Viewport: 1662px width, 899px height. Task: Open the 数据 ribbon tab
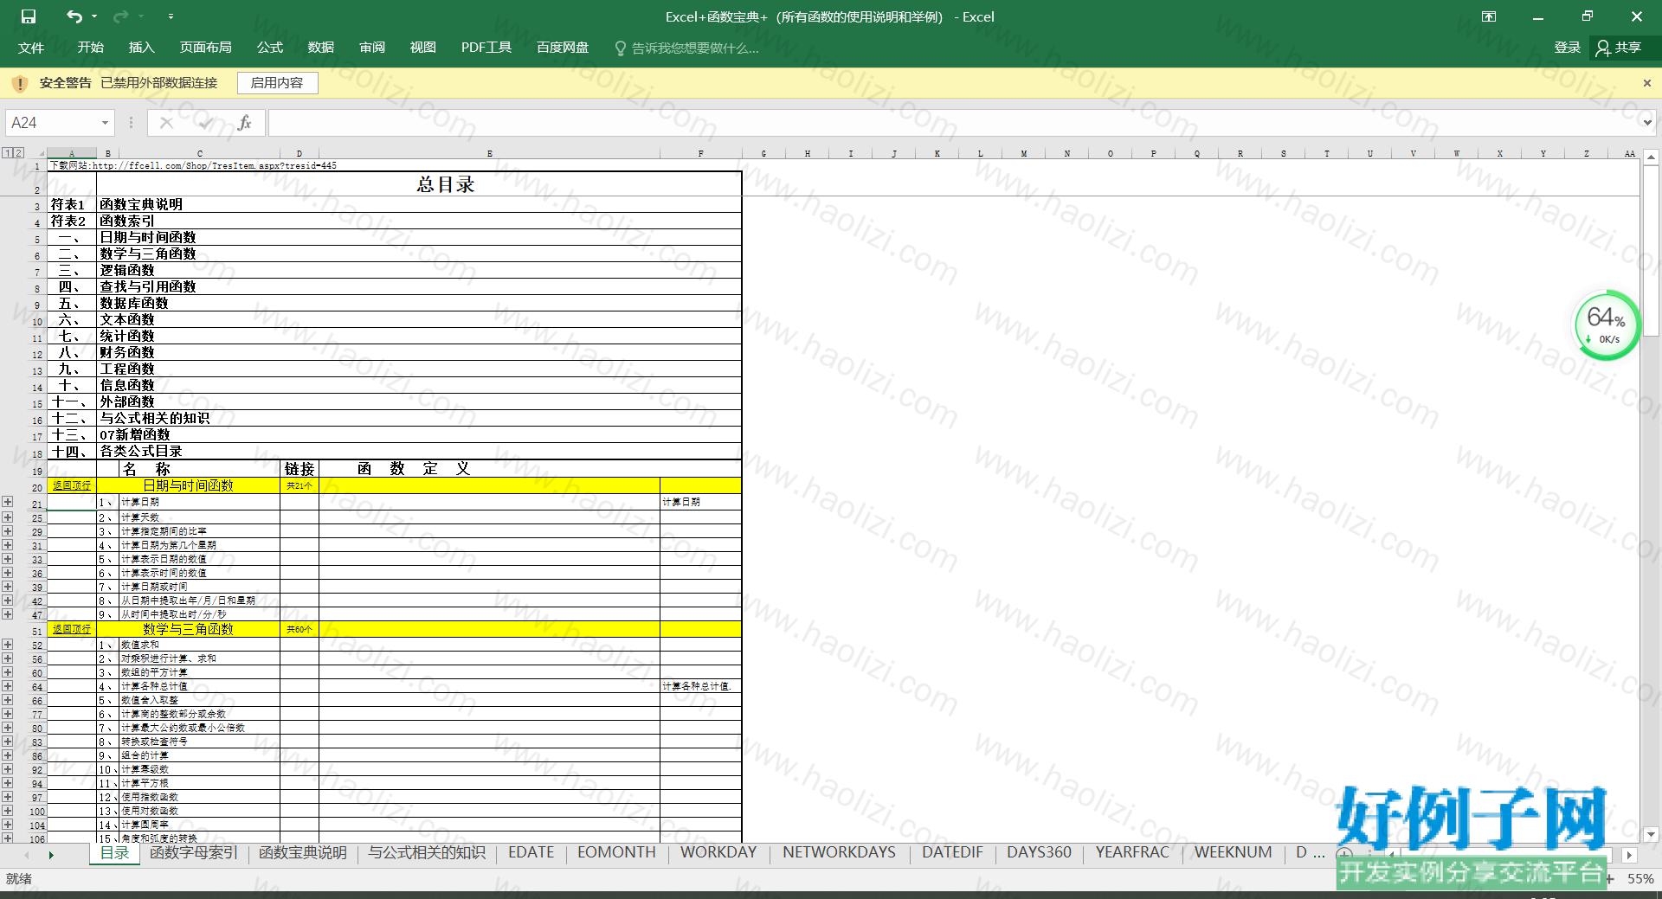(x=321, y=48)
